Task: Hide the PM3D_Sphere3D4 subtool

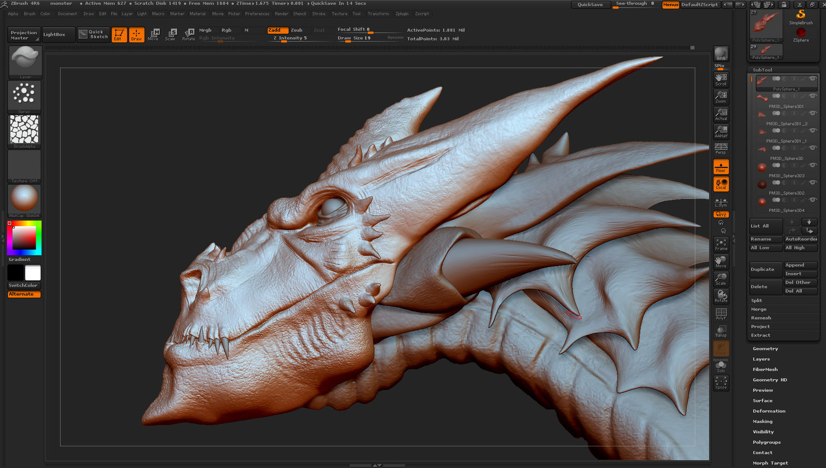Action: coord(813,200)
